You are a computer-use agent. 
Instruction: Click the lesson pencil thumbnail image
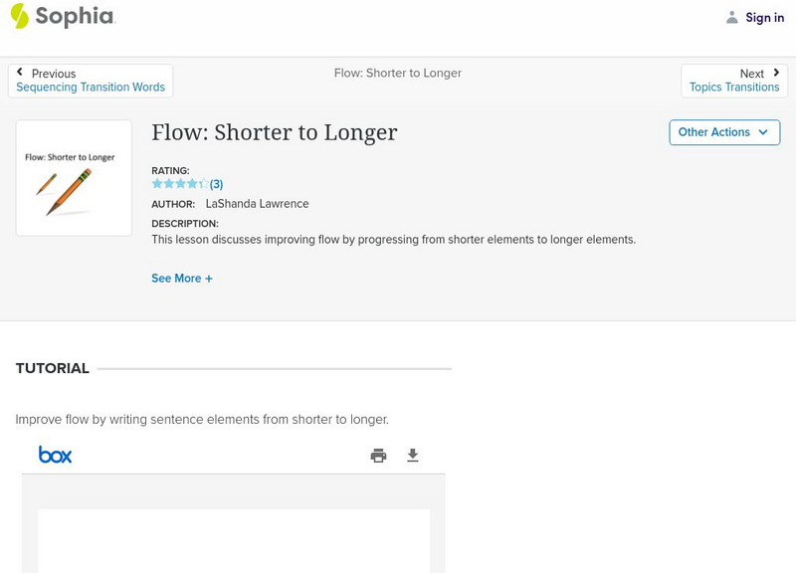tap(74, 178)
